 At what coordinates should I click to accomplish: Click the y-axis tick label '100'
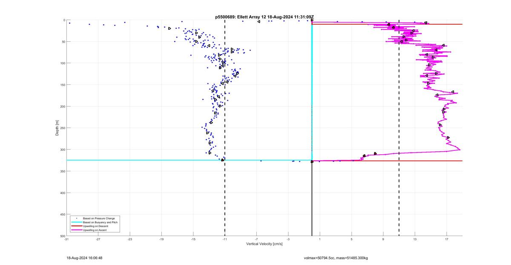pyautogui.click(x=62, y=63)
